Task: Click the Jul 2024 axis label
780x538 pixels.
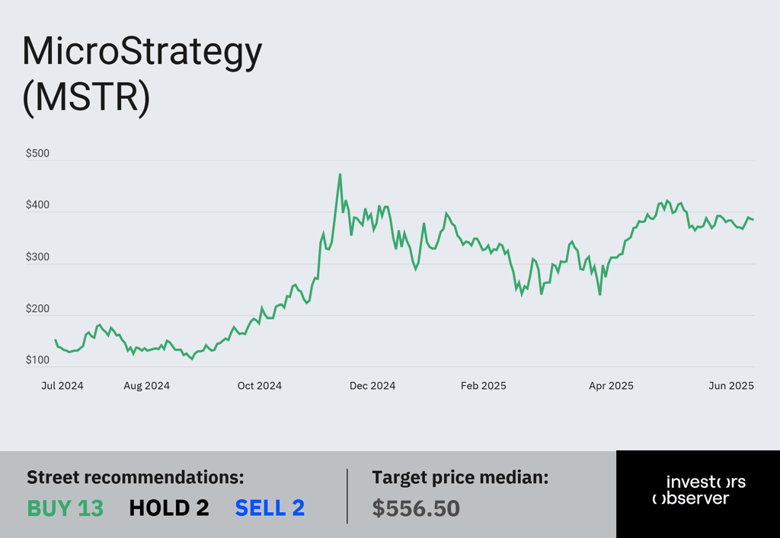Action: click(x=62, y=386)
